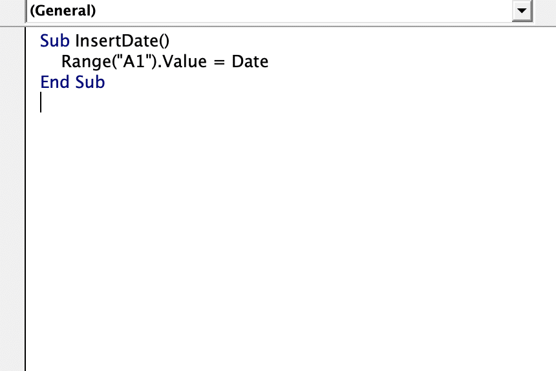Place cursor in the InsertDate procedure name

116,41
